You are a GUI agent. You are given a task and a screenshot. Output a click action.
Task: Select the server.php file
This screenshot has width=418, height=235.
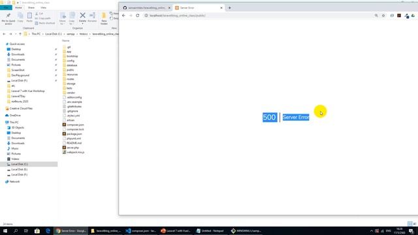72,148
